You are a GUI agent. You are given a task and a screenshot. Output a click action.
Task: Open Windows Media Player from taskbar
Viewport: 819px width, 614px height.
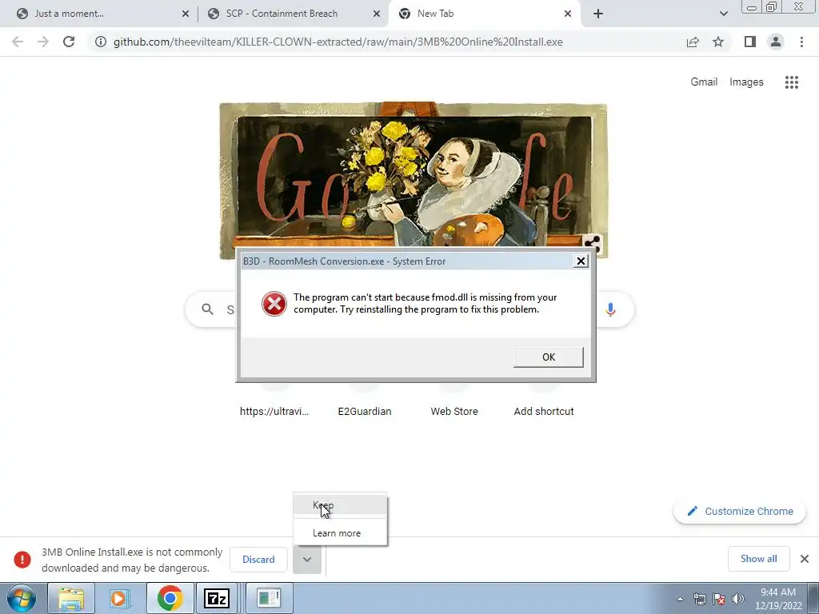pyautogui.click(x=120, y=598)
